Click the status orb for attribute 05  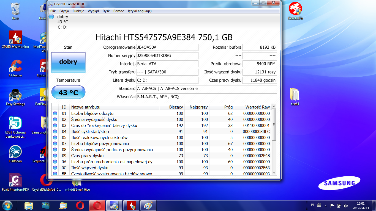pyautogui.click(x=55, y=137)
